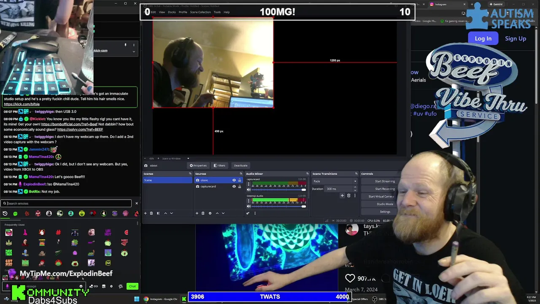Toggle visibility of capturecard source
Image resolution: width=540 pixels, height=304 pixels.
234,186
